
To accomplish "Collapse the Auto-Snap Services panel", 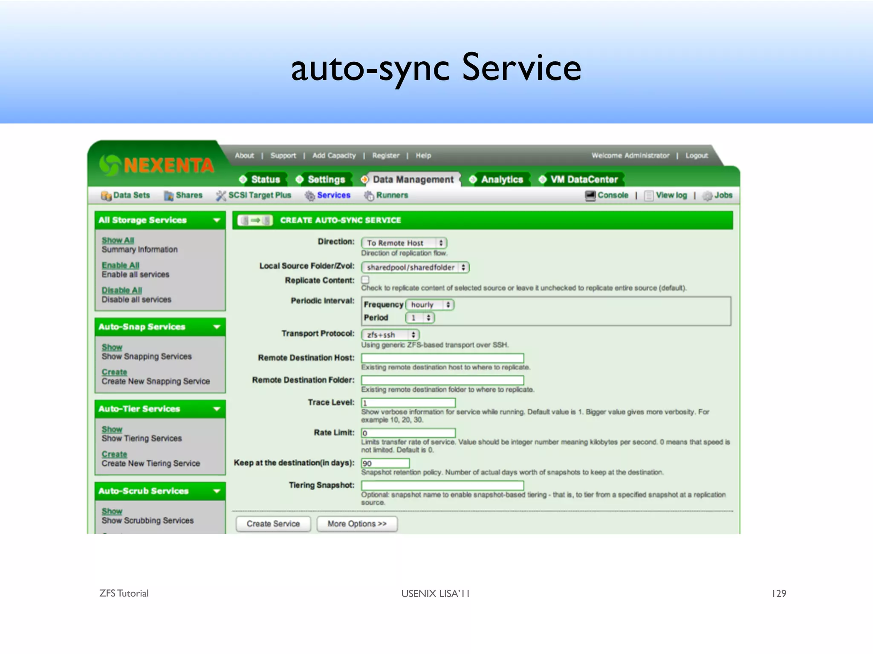I will 217,327.
